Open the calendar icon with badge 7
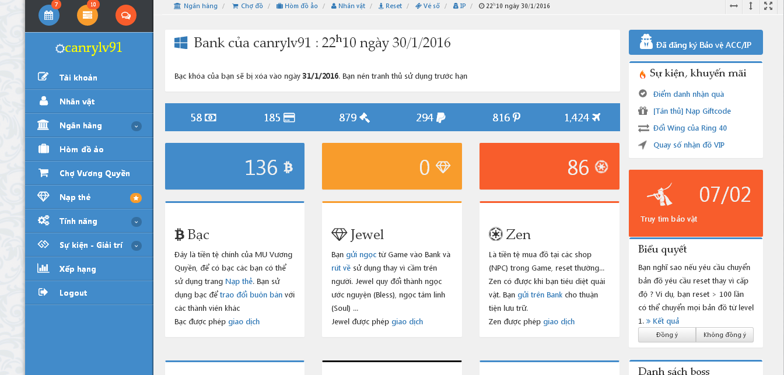Screen dimensions: 784x375 click(x=49, y=15)
